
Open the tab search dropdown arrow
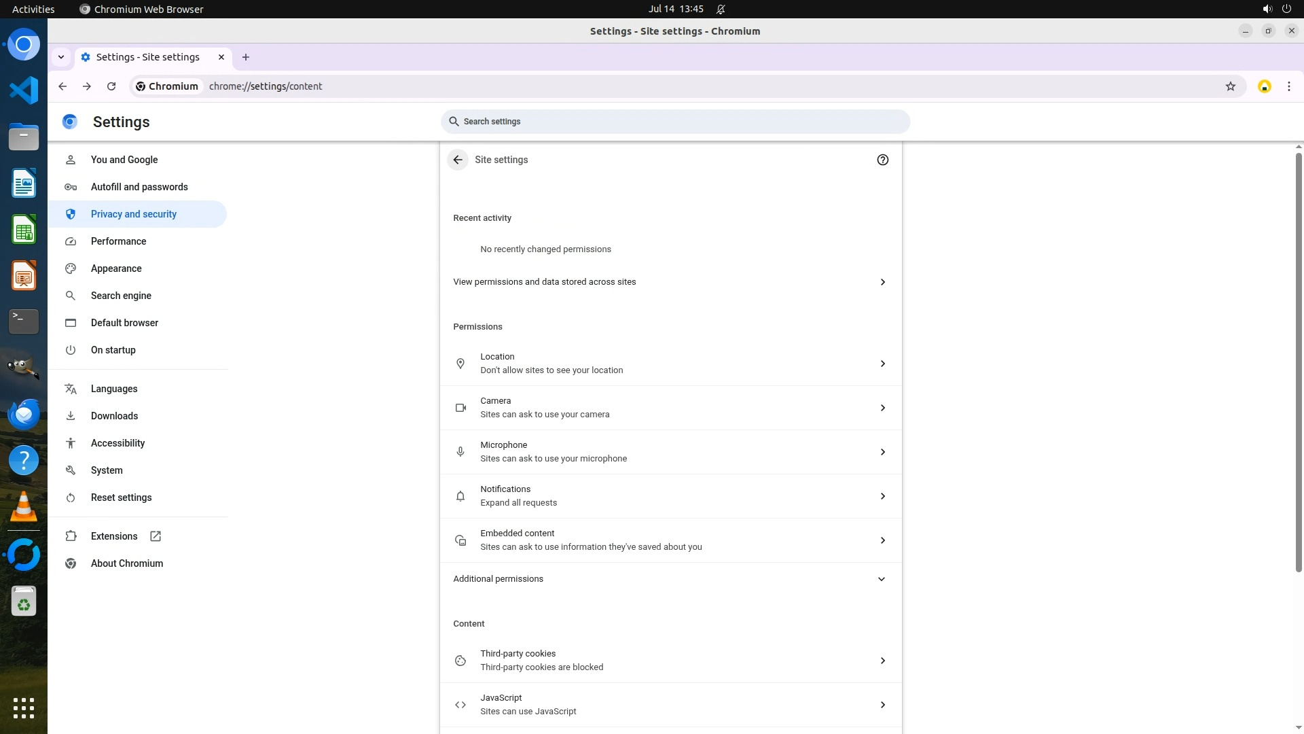click(61, 57)
